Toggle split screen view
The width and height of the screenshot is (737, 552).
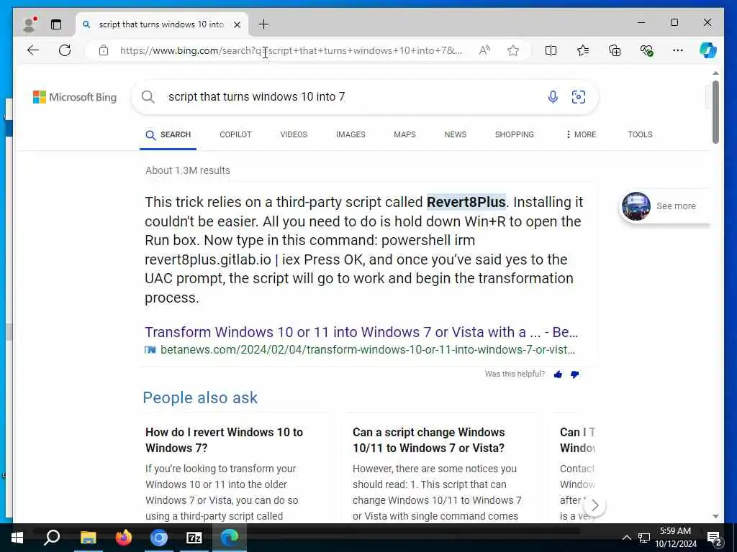click(551, 50)
